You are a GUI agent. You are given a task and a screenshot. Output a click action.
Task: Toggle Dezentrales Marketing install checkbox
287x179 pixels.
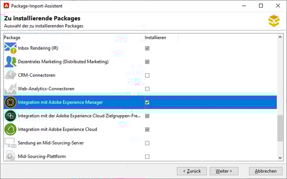pos(147,62)
